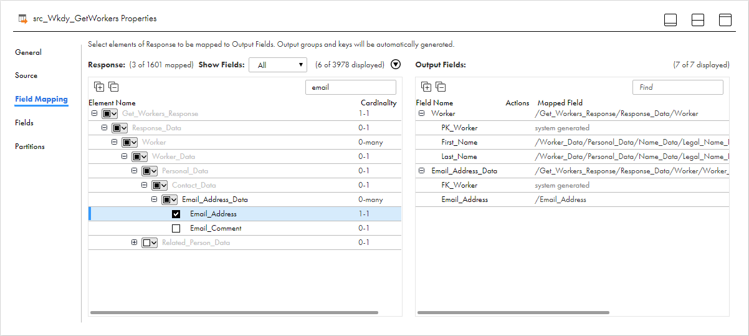Image resolution: width=749 pixels, height=336 pixels.
Task: Collapse all in Output Fields tree
Action: [x=441, y=87]
